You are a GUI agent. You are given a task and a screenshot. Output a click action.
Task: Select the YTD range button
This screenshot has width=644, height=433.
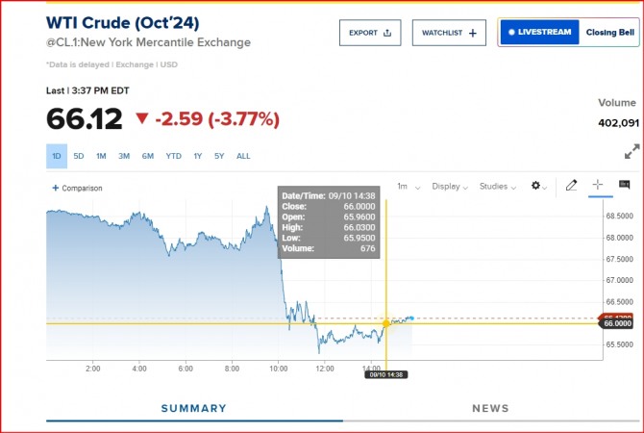point(173,156)
